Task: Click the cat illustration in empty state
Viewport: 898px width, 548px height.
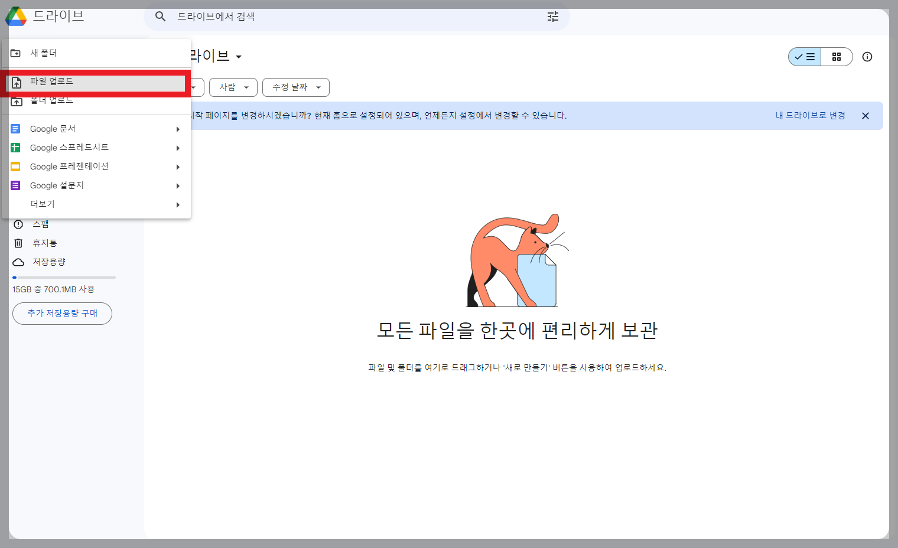Action: point(518,260)
